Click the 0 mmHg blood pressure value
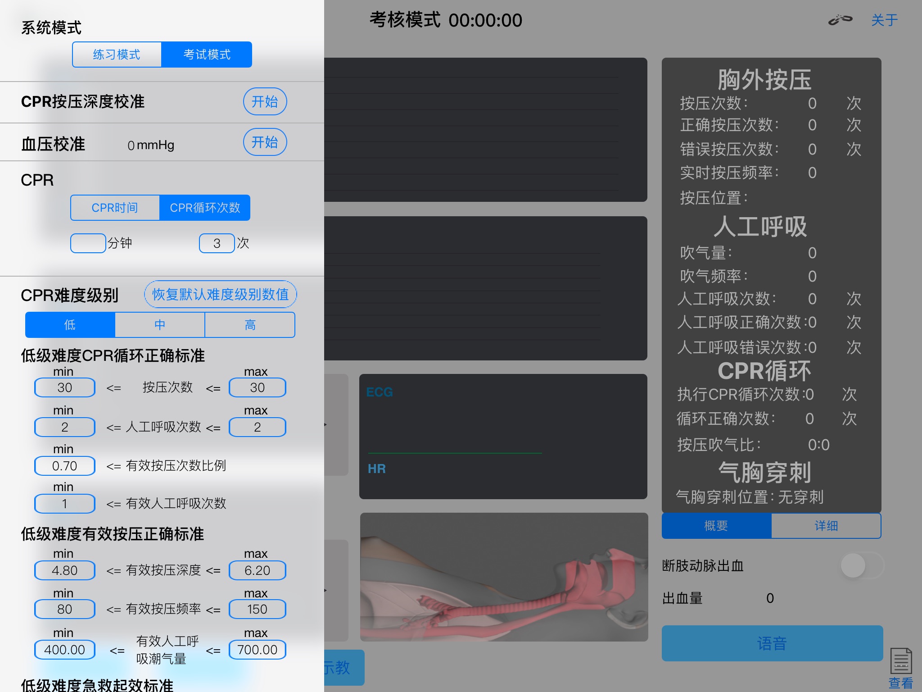The height and width of the screenshot is (692, 922). pyautogui.click(x=151, y=145)
